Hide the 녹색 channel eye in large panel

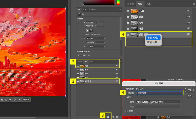point(128,23)
